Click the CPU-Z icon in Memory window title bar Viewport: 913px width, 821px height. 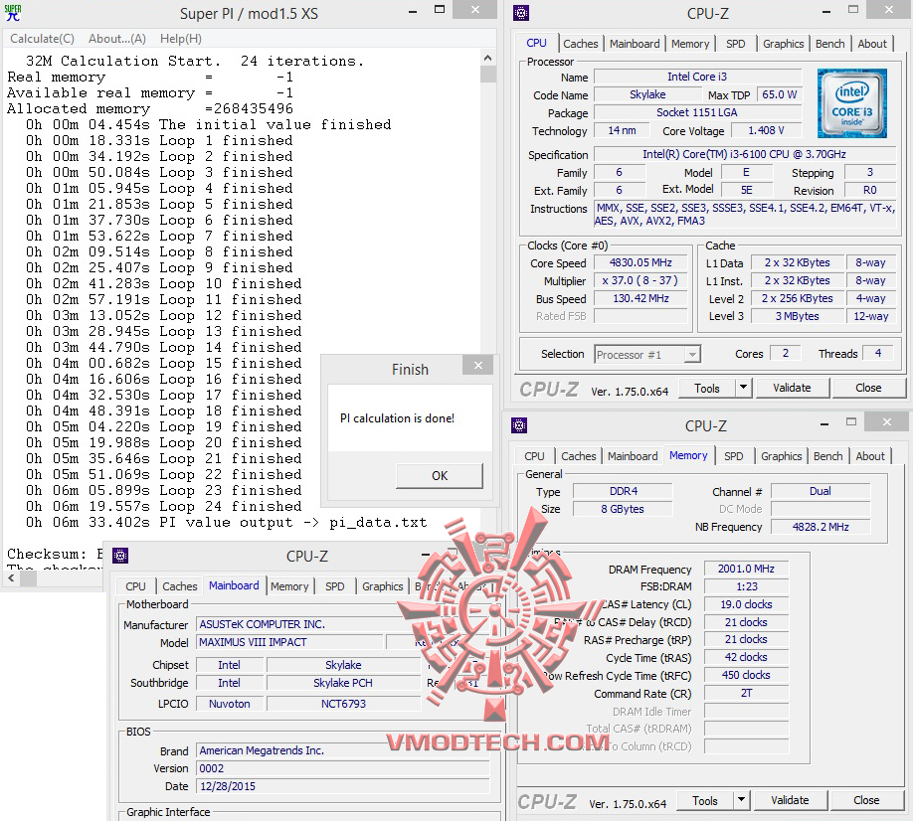pyautogui.click(x=519, y=425)
